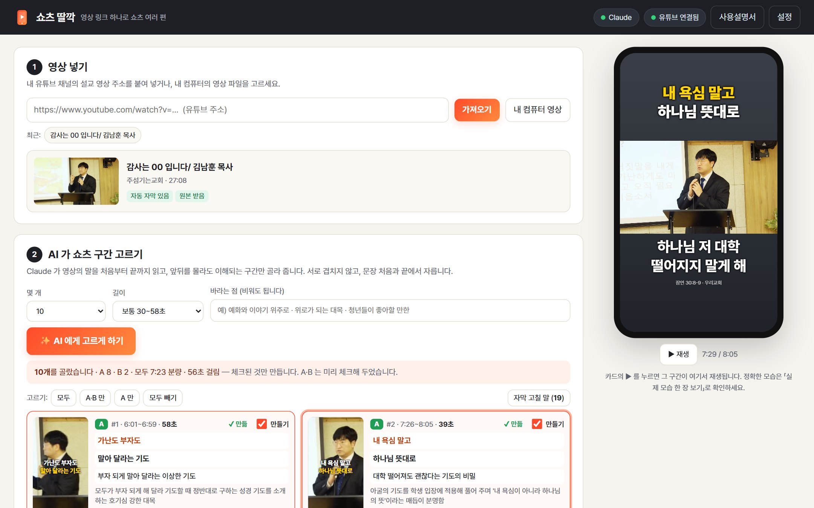814x508 pixels.
Task: Click the ✓ 만듦 status on clip #2
Action: (x=513, y=424)
